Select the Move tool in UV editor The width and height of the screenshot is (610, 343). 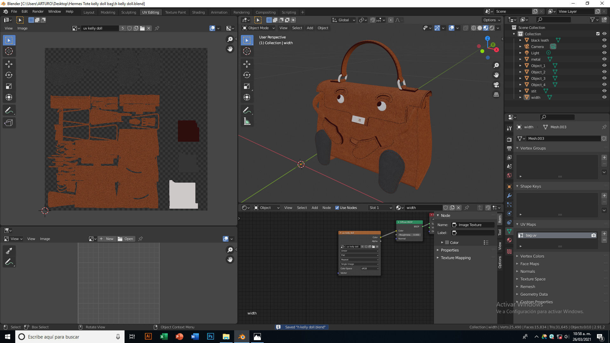pyautogui.click(x=9, y=64)
